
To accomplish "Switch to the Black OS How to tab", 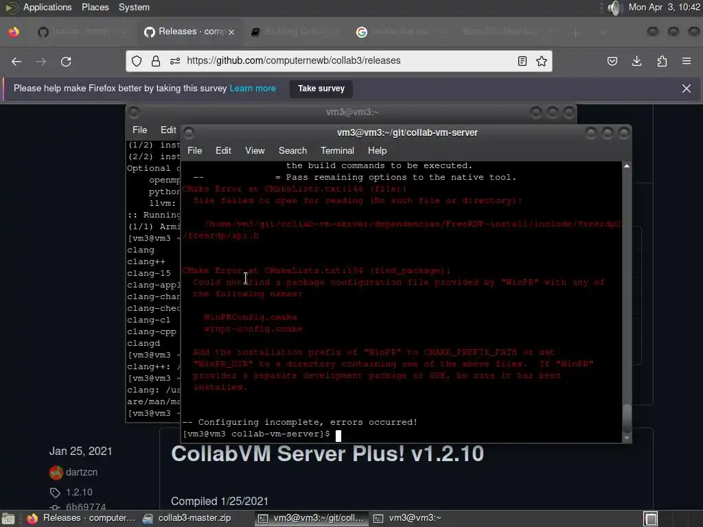I will click(x=506, y=32).
